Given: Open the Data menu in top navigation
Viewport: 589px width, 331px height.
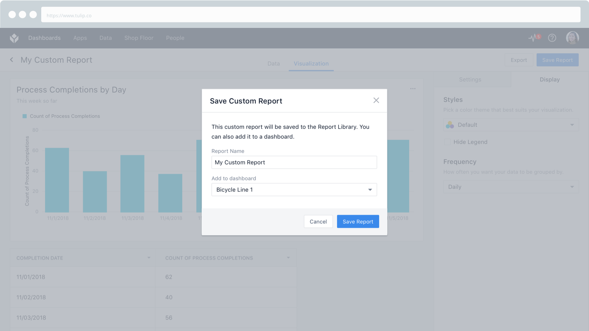Looking at the screenshot, I should 106,38.
